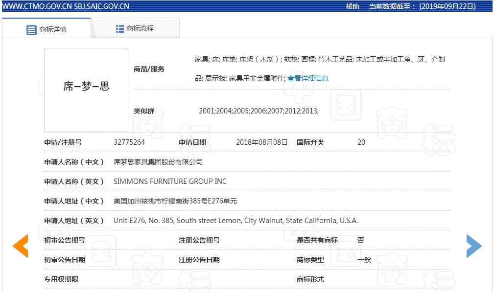
Task: Click goods list starting with 家具; 床; 床垫
Action: pyautogui.click(x=320, y=59)
